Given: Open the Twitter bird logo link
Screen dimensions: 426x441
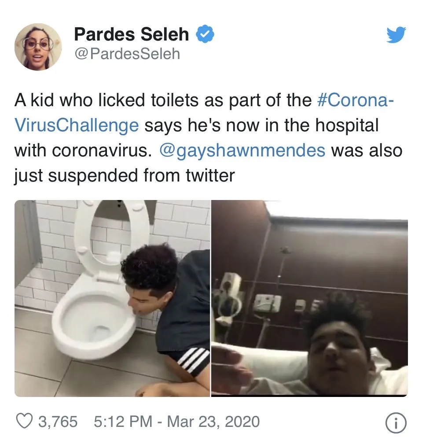Looking at the screenshot, I should click(x=396, y=35).
